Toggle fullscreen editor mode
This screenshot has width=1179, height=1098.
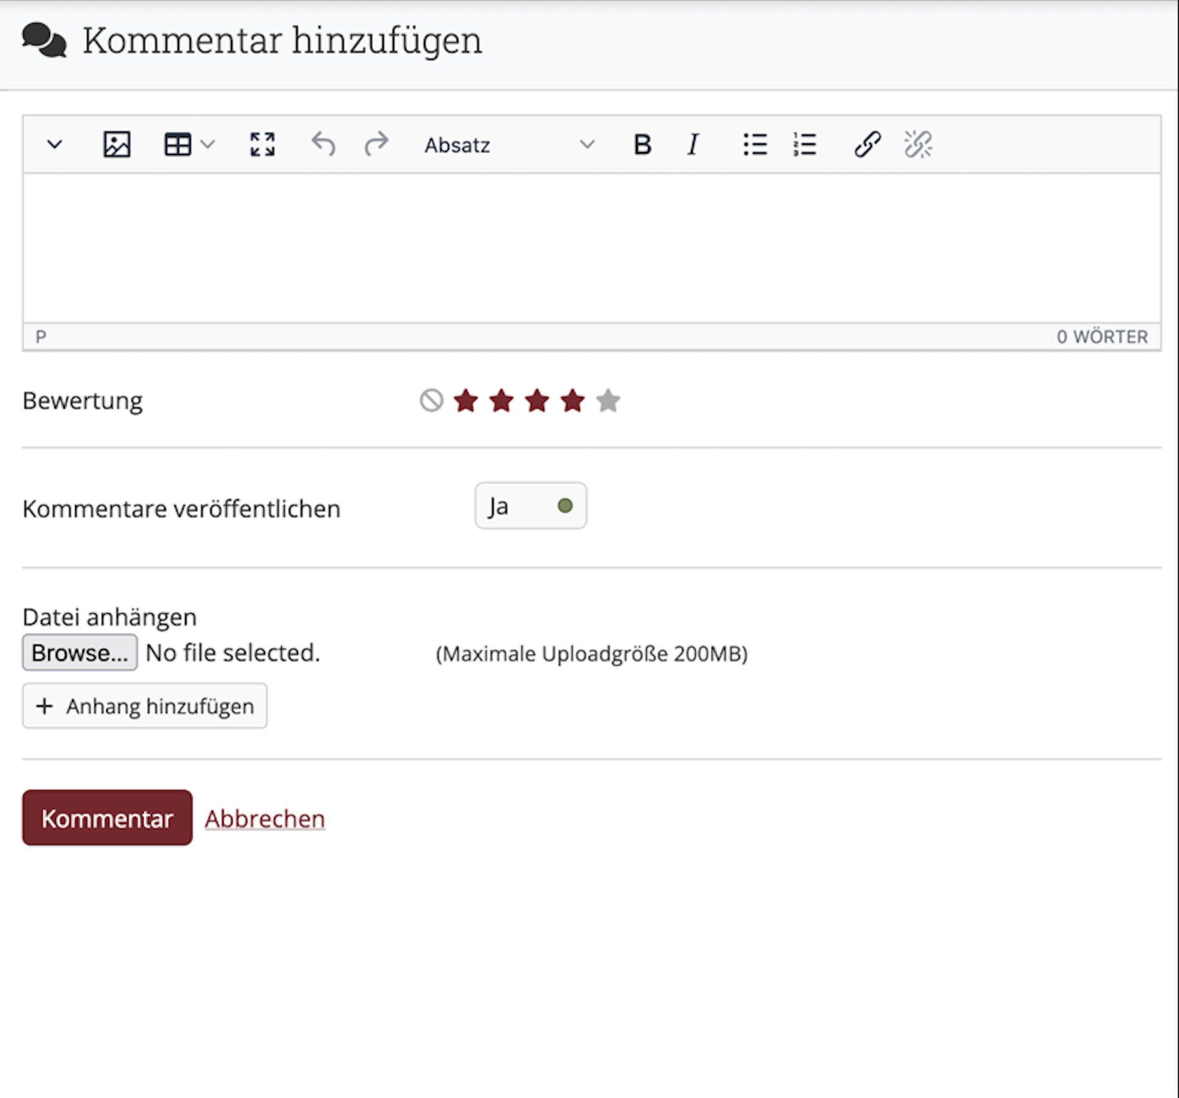click(x=263, y=145)
